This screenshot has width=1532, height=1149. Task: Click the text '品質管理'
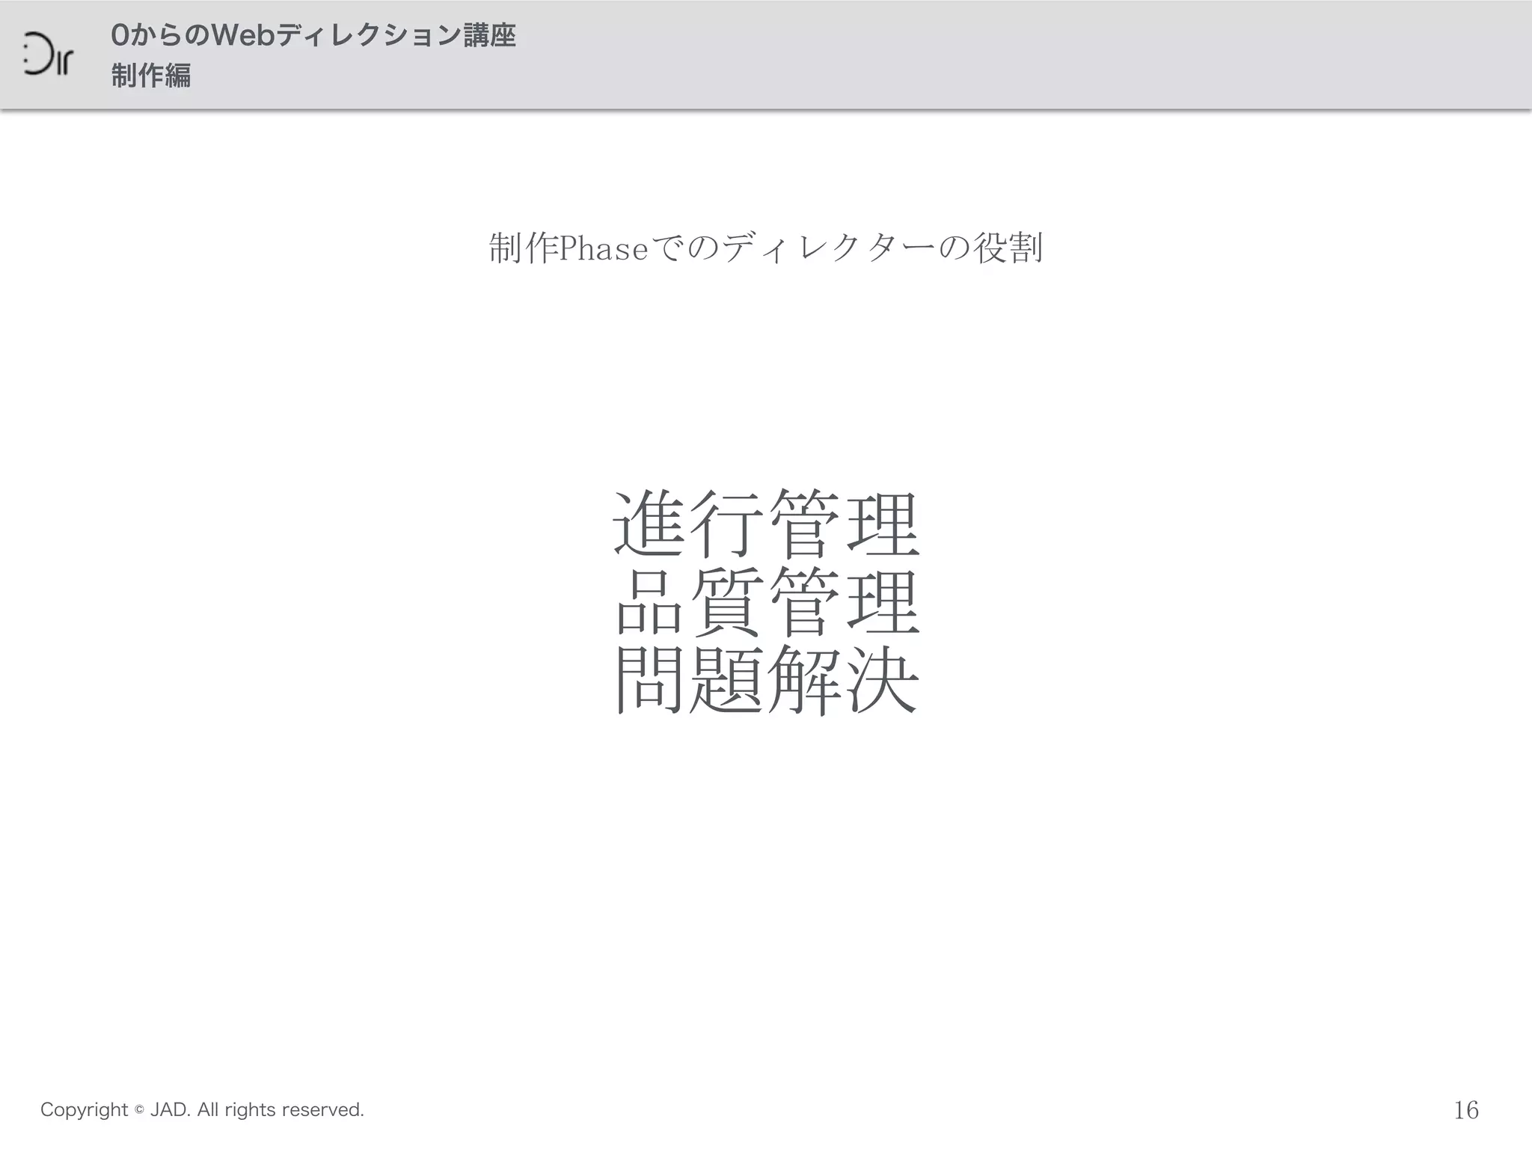(766, 601)
